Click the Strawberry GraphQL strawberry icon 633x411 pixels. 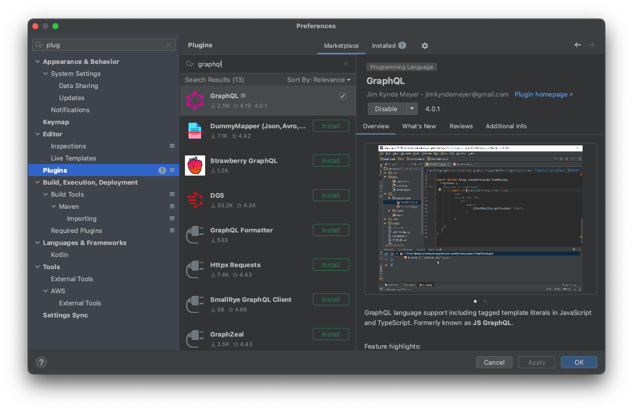(x=195, y=165)
